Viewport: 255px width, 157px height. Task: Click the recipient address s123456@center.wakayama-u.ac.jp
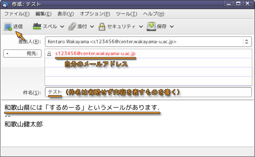[x=95, y=54]
